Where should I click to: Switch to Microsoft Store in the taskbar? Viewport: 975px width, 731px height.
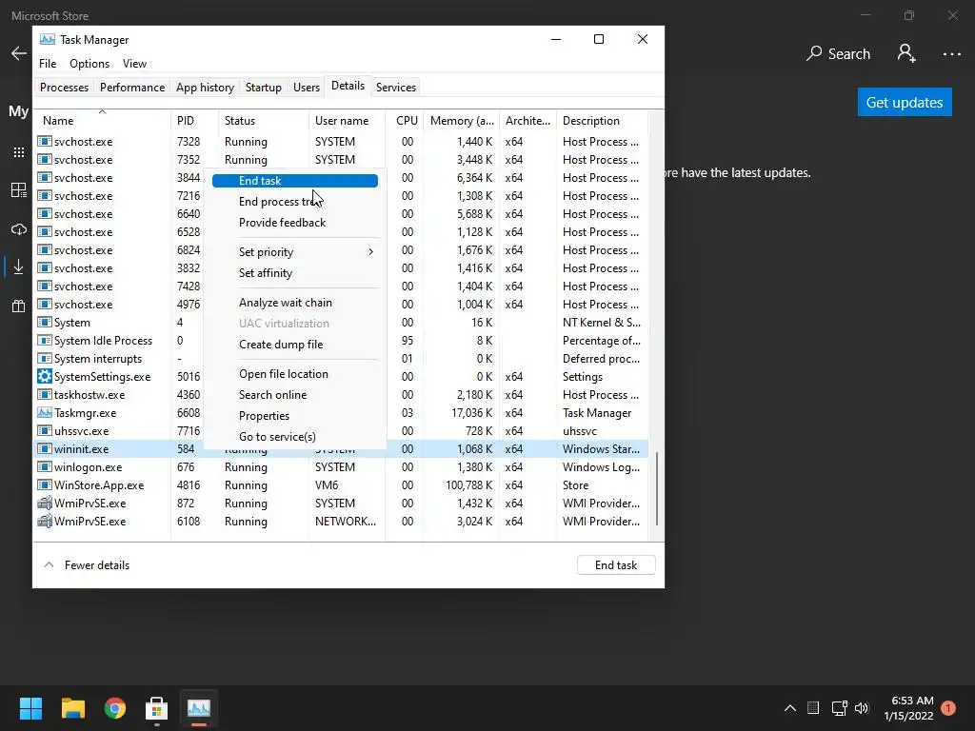point(157,708)
